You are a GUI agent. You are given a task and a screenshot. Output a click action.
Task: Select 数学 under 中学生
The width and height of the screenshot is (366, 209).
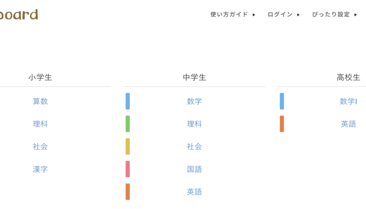[x=194, y=101]
